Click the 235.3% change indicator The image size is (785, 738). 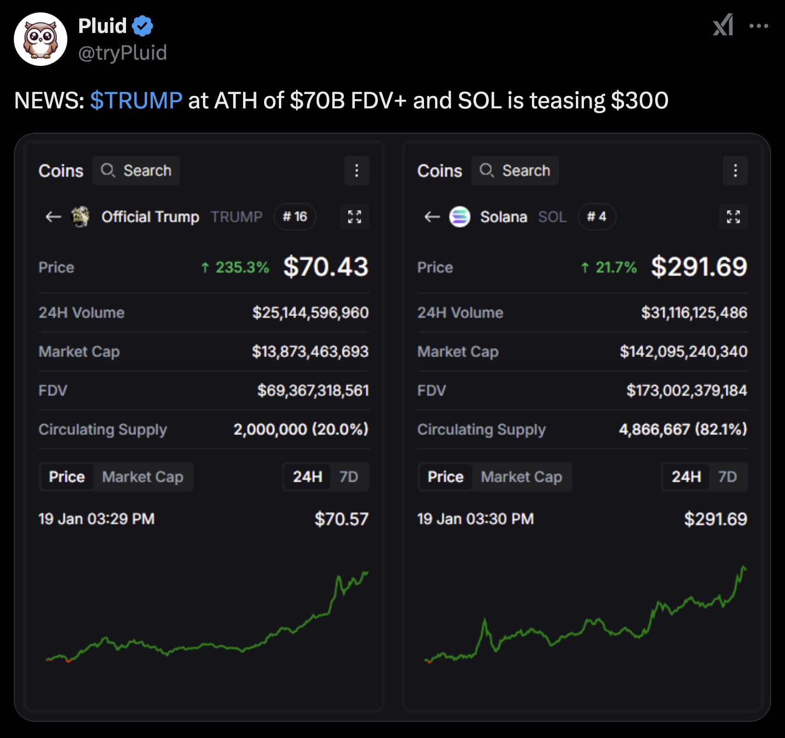(235, 267)
